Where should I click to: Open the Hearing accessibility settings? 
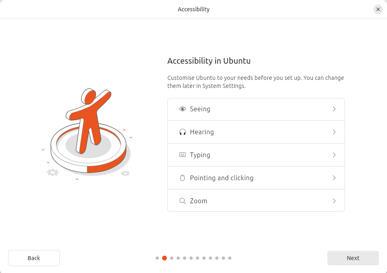(x=256, y=132)
